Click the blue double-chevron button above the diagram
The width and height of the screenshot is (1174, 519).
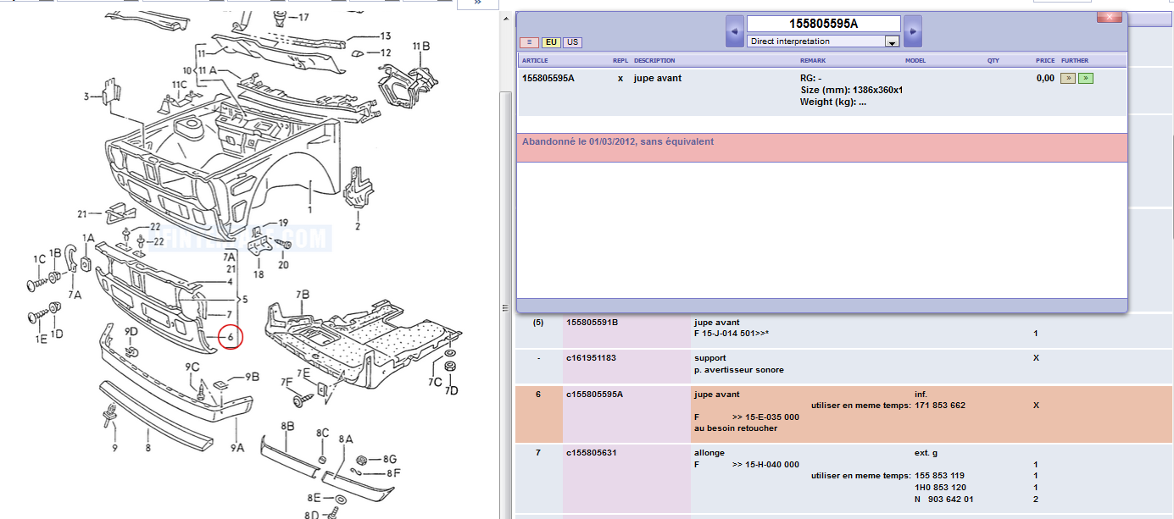(477, 3)
